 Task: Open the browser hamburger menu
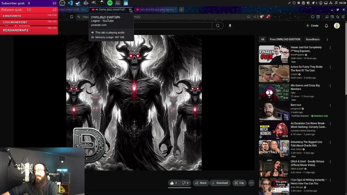(x=343, y=17)
